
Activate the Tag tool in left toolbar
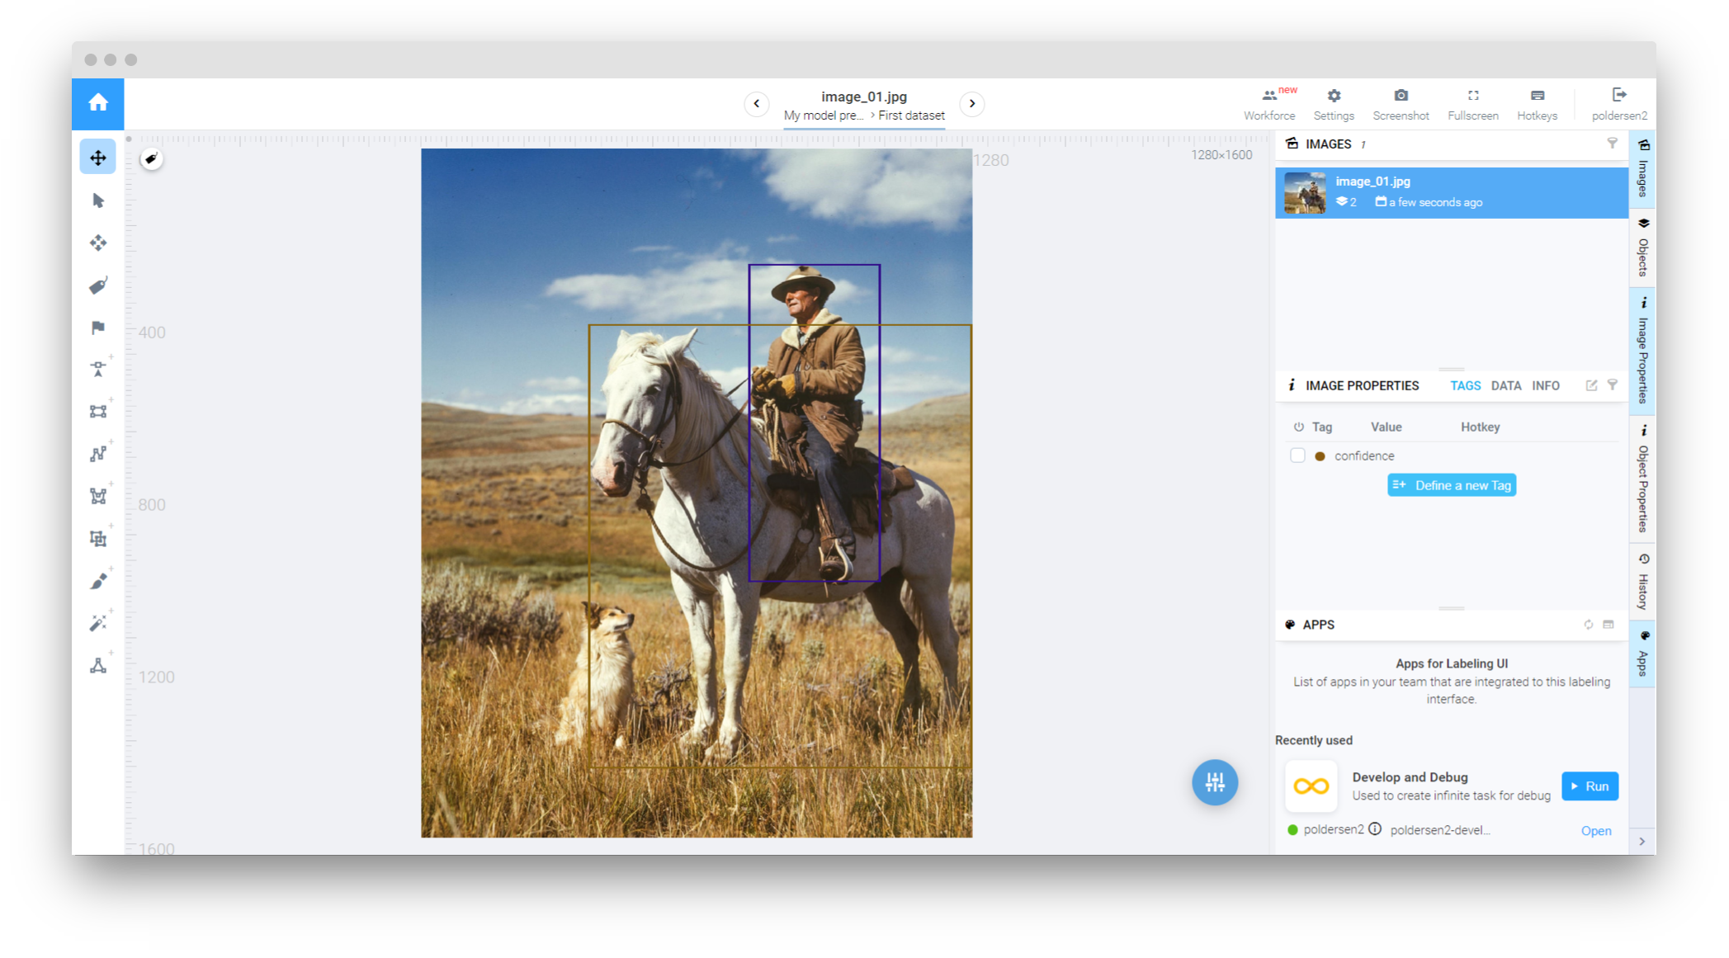(98, 286)
